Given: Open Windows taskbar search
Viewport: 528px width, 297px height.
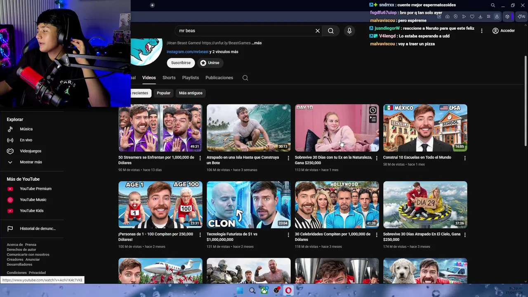Looking at the screenshot, I should pyautogui.click(x=252, y=290).
